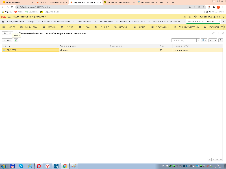Jump to the last record in the list
Screen dimensions: 226x169
click(x=221, y=160)
